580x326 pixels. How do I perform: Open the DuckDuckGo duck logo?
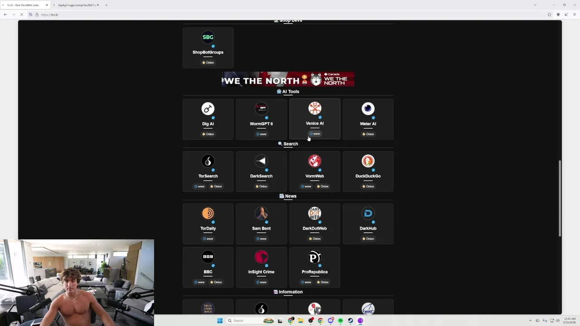368,161
